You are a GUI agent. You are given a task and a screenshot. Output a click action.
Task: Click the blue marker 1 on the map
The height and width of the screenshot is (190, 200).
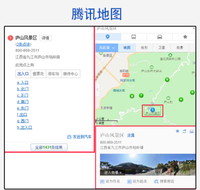coord(152,110)
